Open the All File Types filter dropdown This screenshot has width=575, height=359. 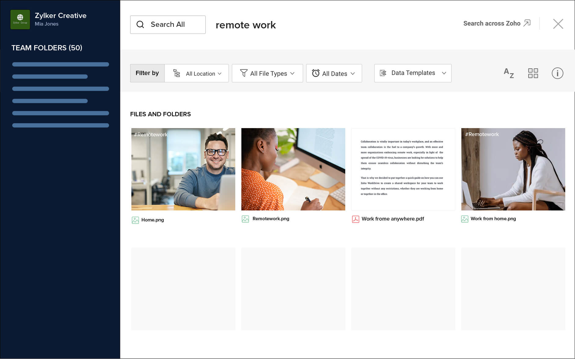(x=267, y=73)
